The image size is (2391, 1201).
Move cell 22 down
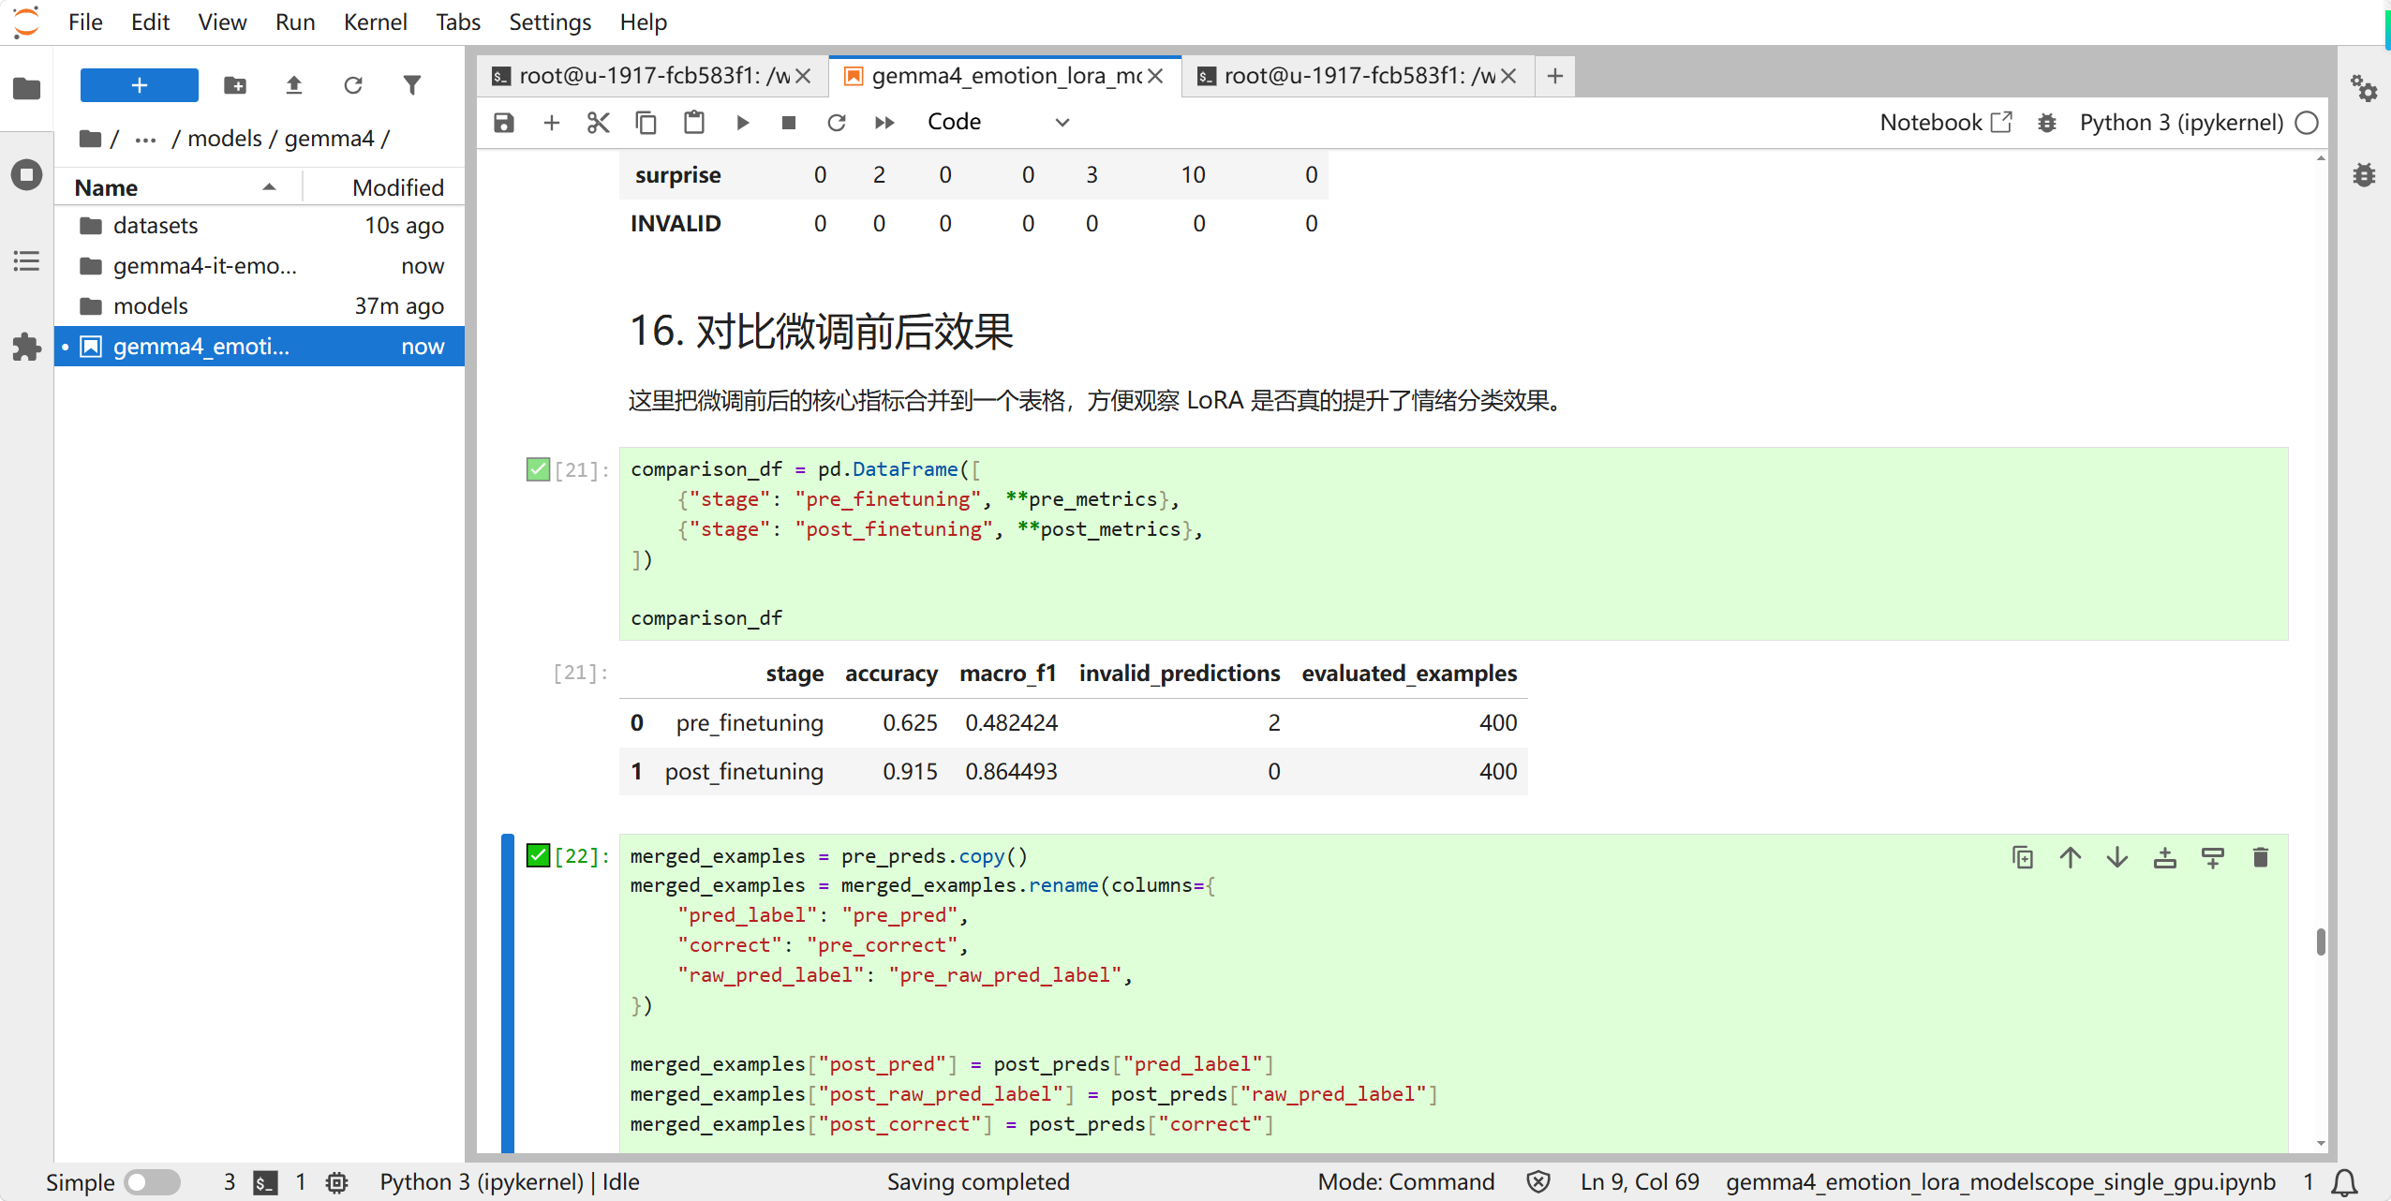(x=2117, y=857)
